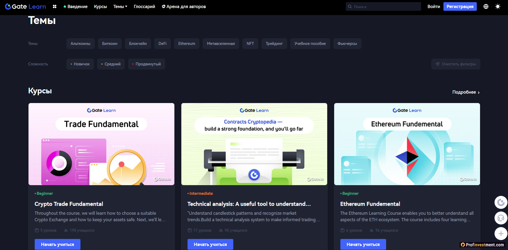Click the '4 уроков' lessons count
Screen dimensions: 508x250
coord(351,230)
